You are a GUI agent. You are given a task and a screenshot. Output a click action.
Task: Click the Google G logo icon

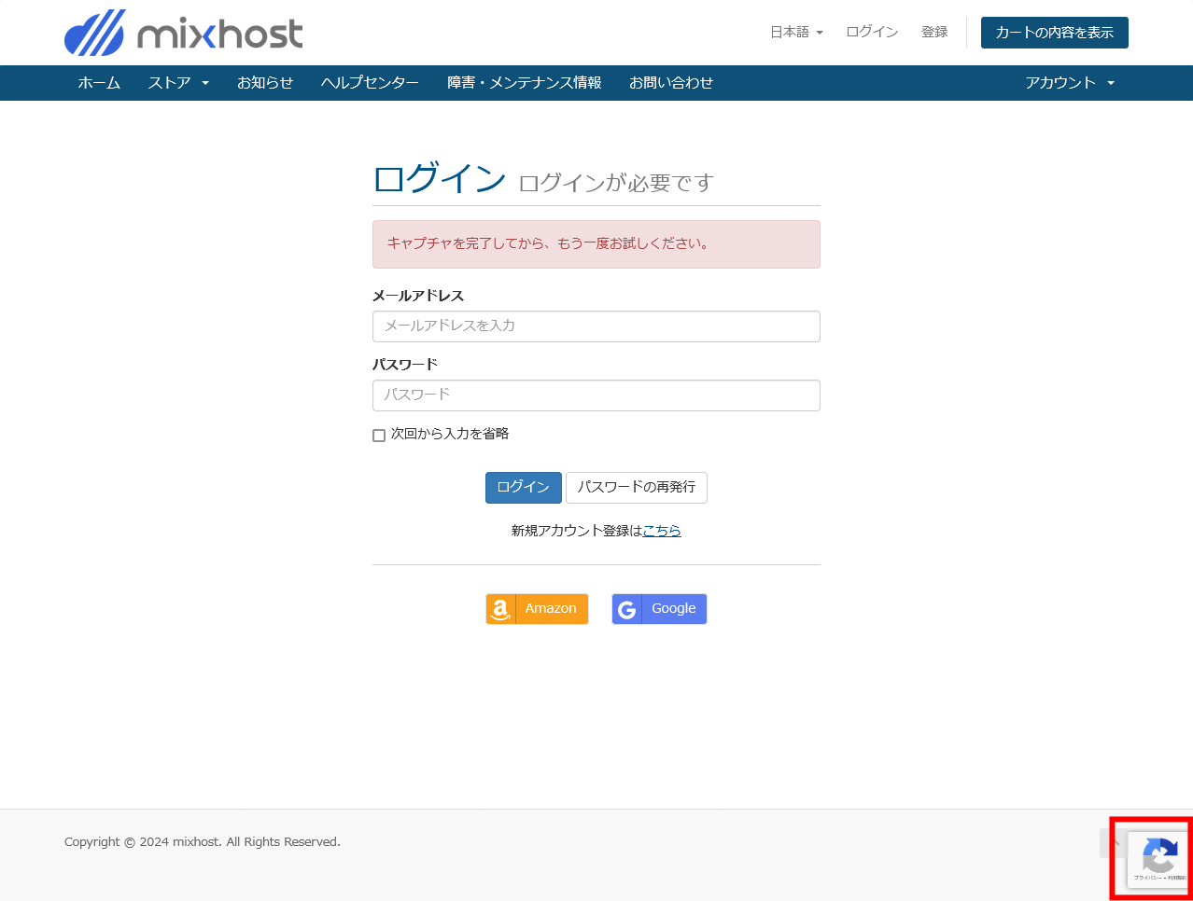[x=627, y=609]
